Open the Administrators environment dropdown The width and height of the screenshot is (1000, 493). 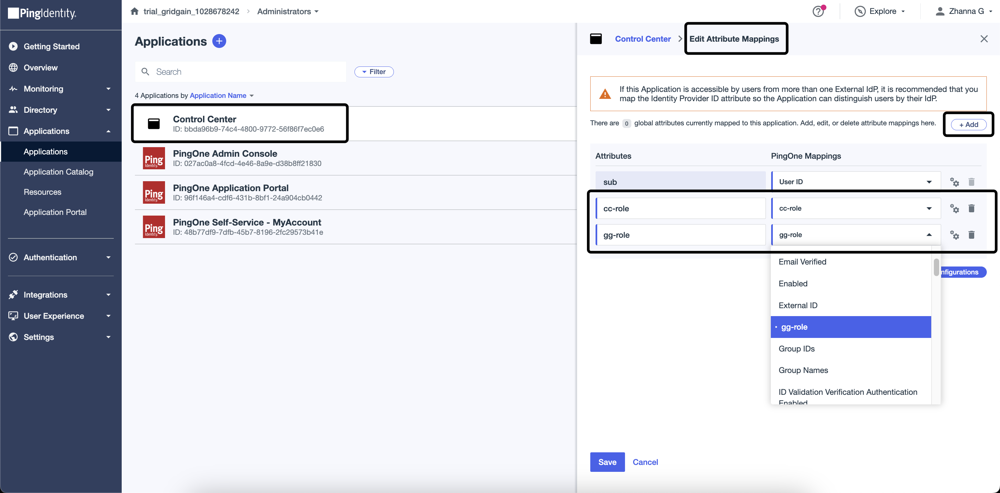point(288,11)
